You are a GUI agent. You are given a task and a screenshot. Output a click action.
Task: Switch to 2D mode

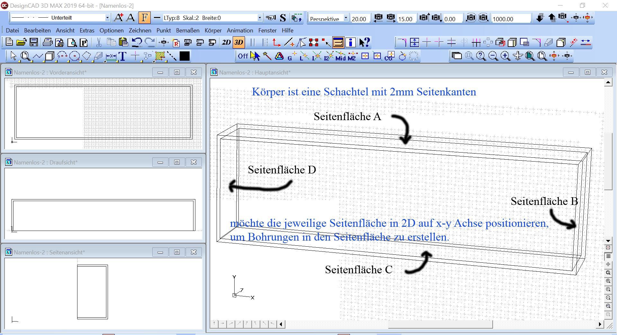click(226, 42)
